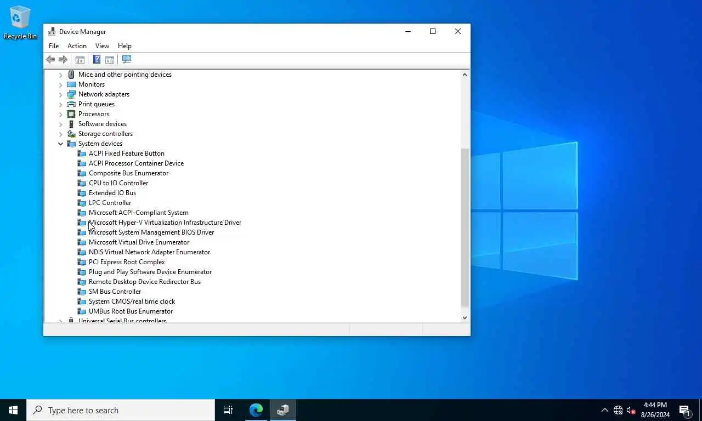
Task: Click the Back arrow in Device Manager toolbar
Action: 50,59
